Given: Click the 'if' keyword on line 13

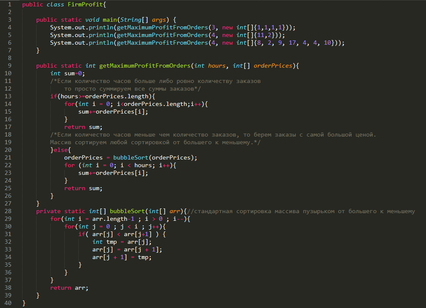Looking at the screenshot, I should point(54,97).
